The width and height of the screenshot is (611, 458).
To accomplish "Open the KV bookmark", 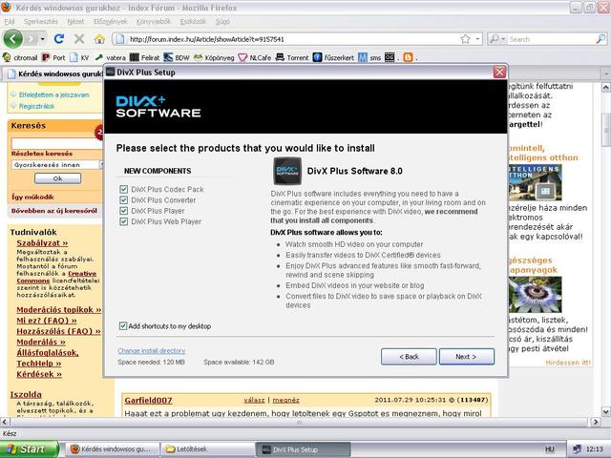I will tap(79, 57).
